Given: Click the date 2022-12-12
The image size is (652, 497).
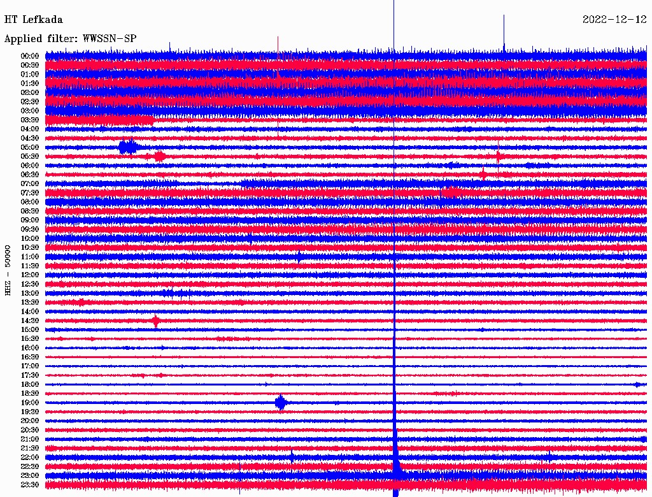Looking at the screenshot, I should [x=614, y=20].
